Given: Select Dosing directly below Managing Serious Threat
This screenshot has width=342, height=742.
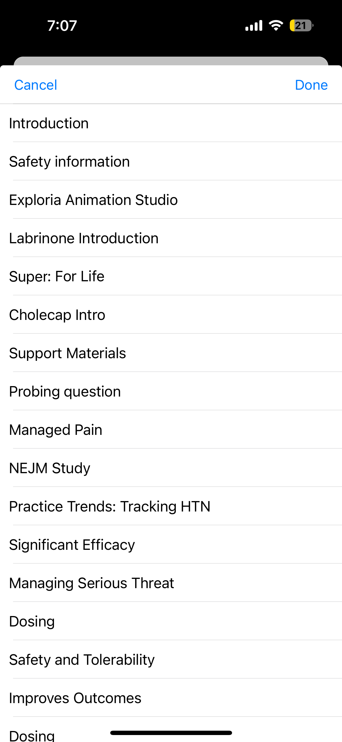Looking at the screenshot, I should (32, 622).
